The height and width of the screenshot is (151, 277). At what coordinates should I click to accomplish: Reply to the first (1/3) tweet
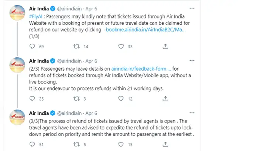pos(32,46)
